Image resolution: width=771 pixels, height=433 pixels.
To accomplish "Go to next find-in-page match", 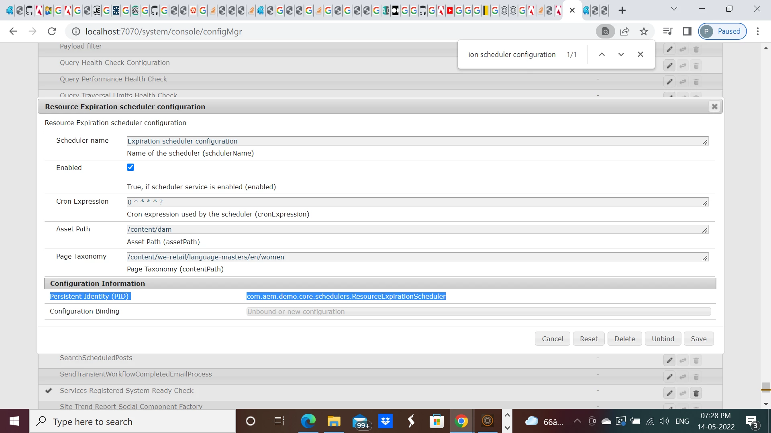I will 621,55.
